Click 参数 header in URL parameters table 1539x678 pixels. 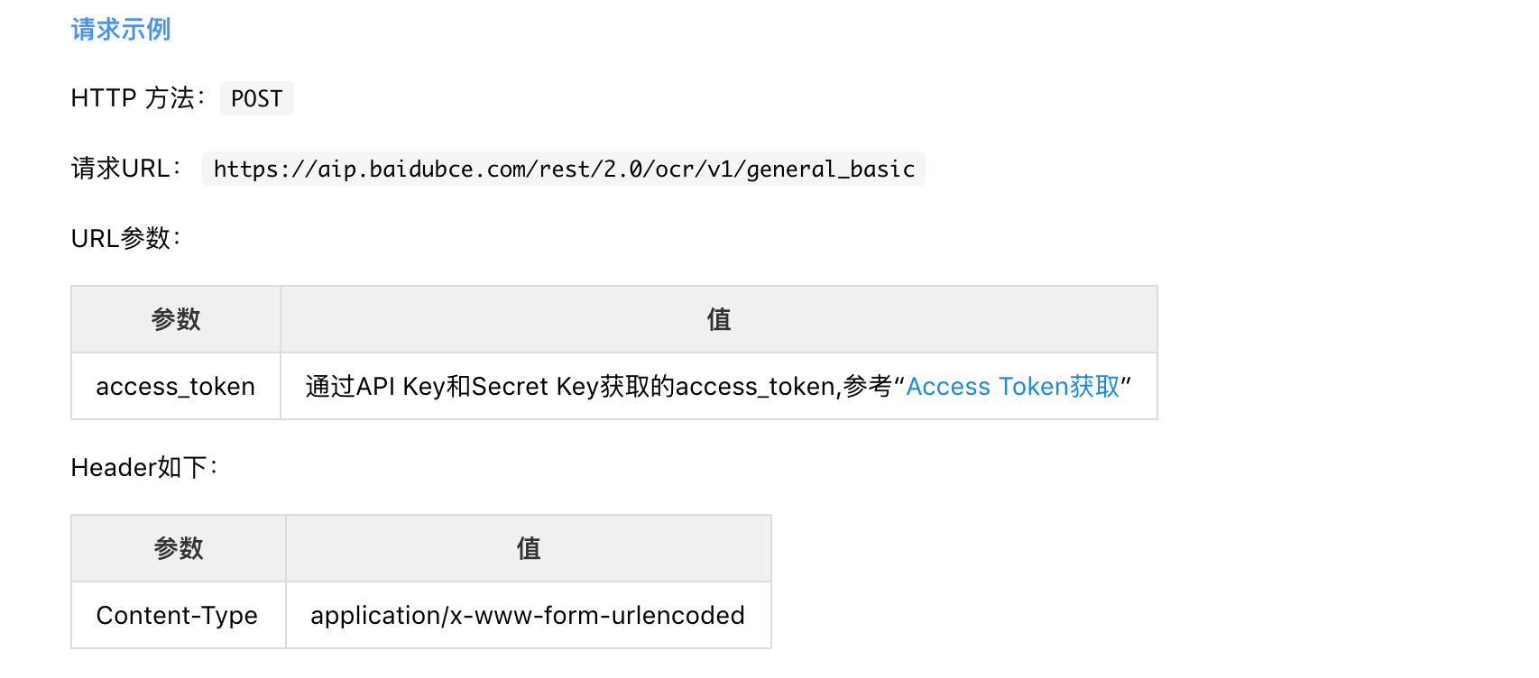click(176, 319)
